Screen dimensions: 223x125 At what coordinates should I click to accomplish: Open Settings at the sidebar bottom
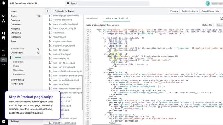point(15,121)
